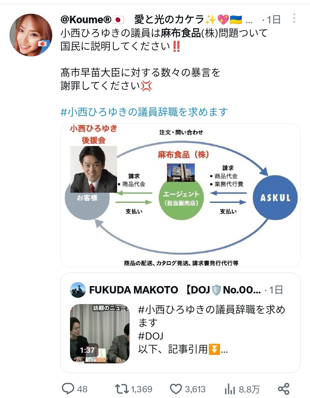Click the #DOJ hashtag in quoted tweet
Viewport: 310px width, 398px height.
[x=151, y=336]
